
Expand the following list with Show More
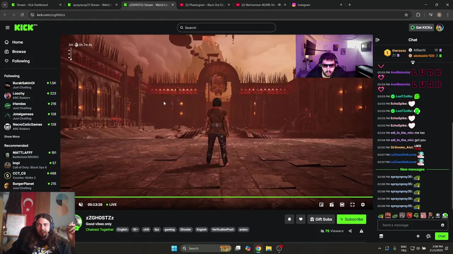12,137
